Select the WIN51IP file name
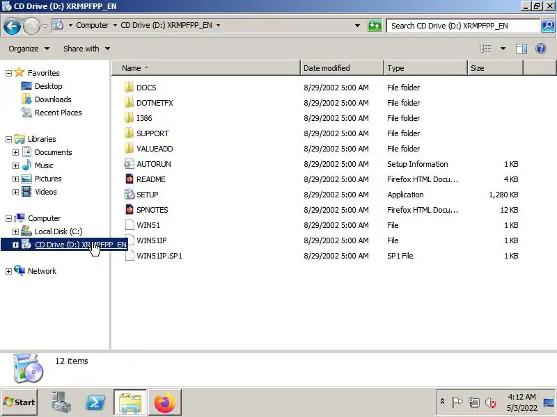557x417 pixels. pyautogui.click(x=151, y=240)
